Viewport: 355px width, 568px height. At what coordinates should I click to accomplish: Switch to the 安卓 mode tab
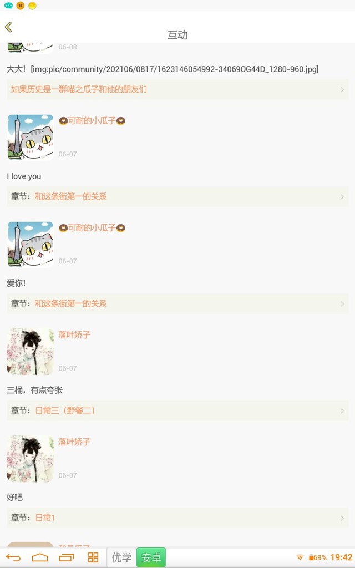(151, 557)
